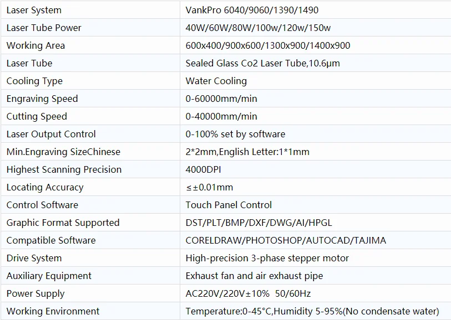
Task: Select the 'Cooling Type' label
Action: pos(34,81)
